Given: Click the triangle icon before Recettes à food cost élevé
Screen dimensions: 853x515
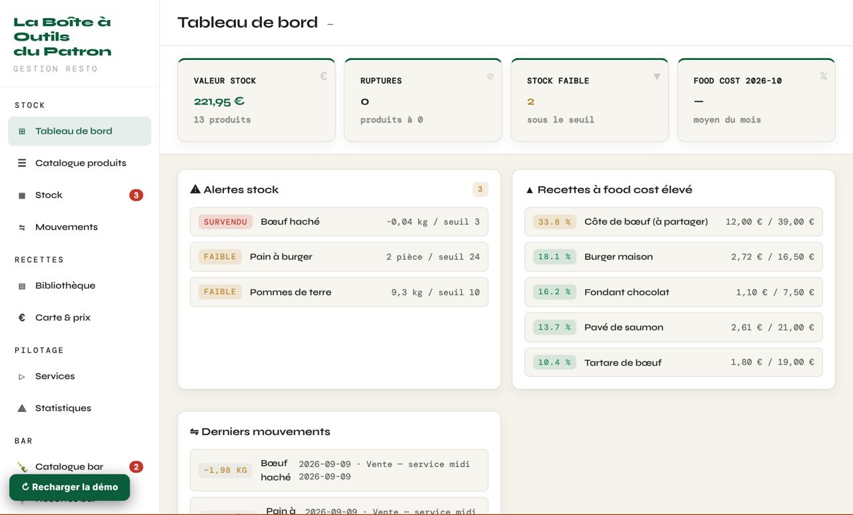Looking at the screenshot, I should pos(530,190).
